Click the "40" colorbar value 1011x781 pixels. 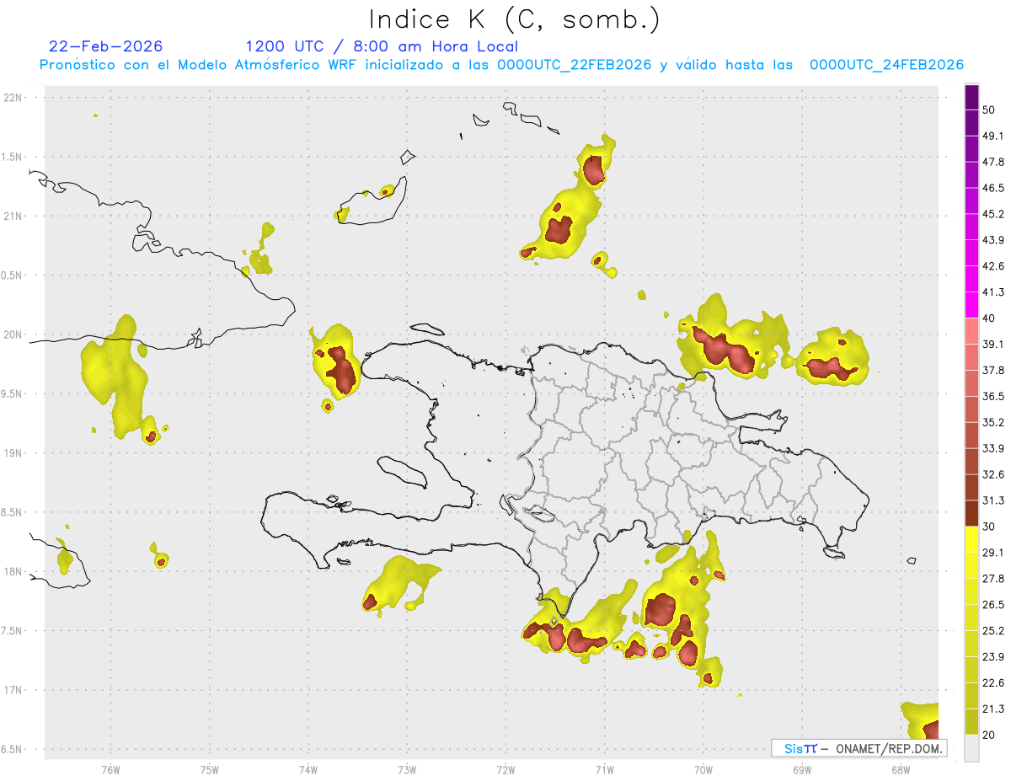[x=990, y=318]
